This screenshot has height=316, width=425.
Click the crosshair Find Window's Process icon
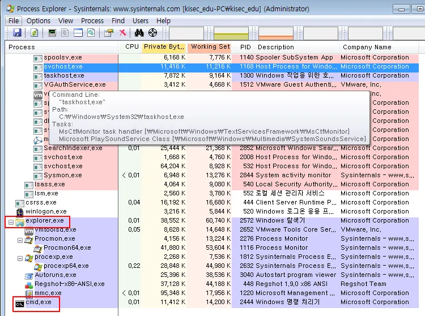click(x=152, y=33)
